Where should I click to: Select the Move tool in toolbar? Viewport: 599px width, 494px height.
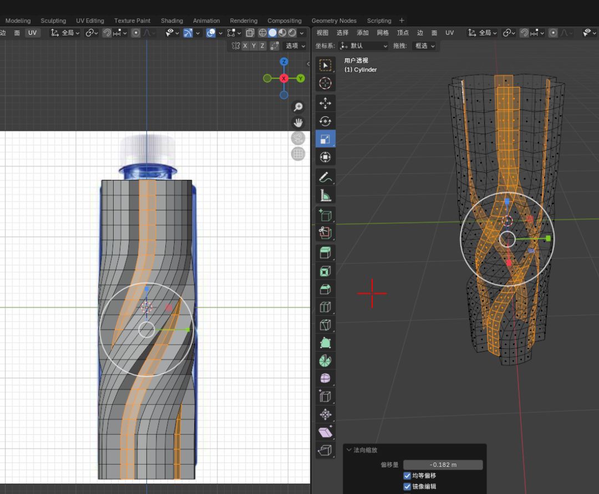326,103
